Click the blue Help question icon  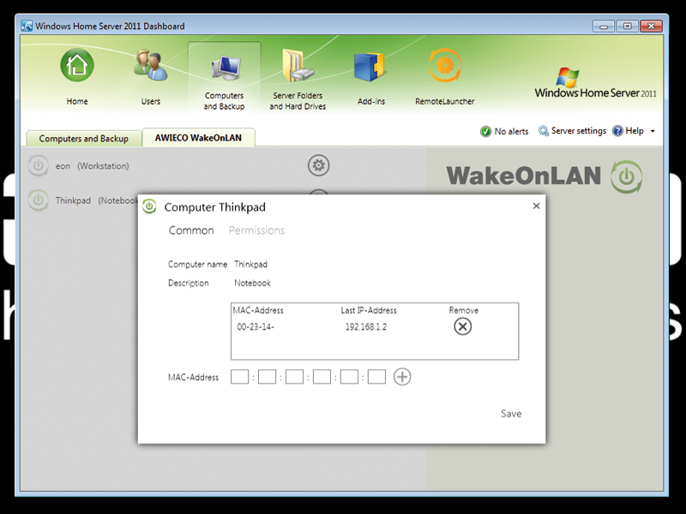tap(617, 131)
